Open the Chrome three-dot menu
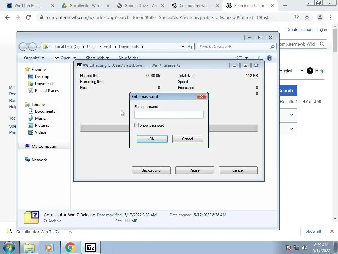Viewport: 338px width, 254px height. click(331, 17)
